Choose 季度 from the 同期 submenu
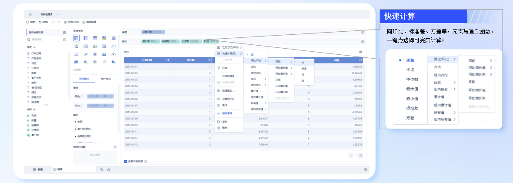The width and height of the screenshot is (513, 183). click(304, 68)
